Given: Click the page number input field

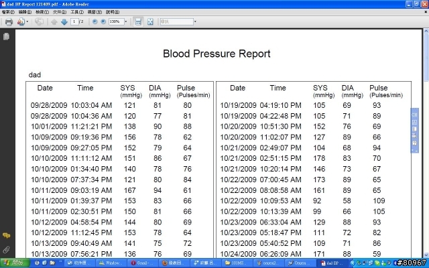Looking at the screenshot, I should tap(74, 22).
